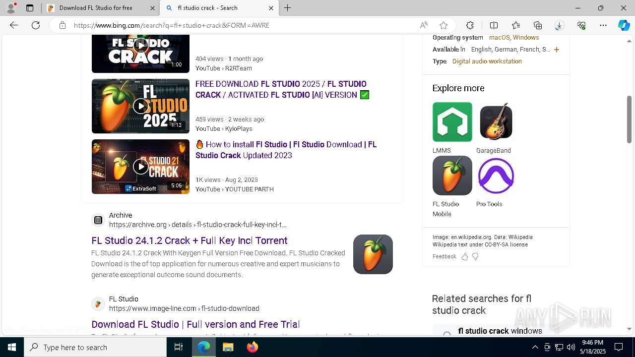This screenshot has width=635, height=357.
Task: Open Browser essentials heart icon
Action: pyautogui.click(x=581, y=25)
